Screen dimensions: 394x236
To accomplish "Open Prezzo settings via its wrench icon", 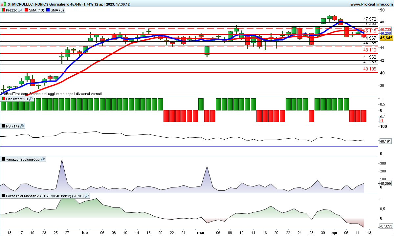I will (x=21, y=10).
